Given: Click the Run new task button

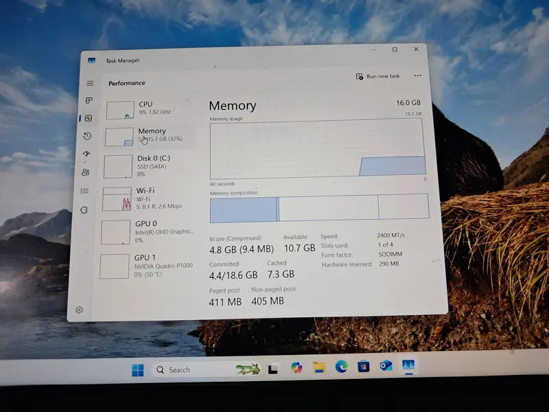Looking at the screenshot, I should click(378, 76).
